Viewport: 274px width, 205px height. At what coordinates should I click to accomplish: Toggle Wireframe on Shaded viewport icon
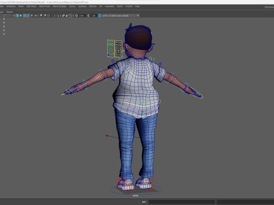pyautogui.click(x=25, y=15)
